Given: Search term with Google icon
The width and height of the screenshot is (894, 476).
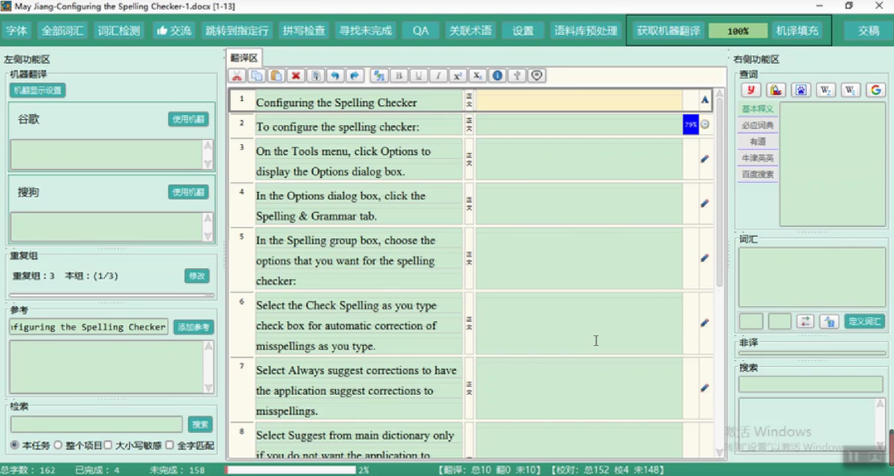Looking at the screenshot, I should (876, 90).
